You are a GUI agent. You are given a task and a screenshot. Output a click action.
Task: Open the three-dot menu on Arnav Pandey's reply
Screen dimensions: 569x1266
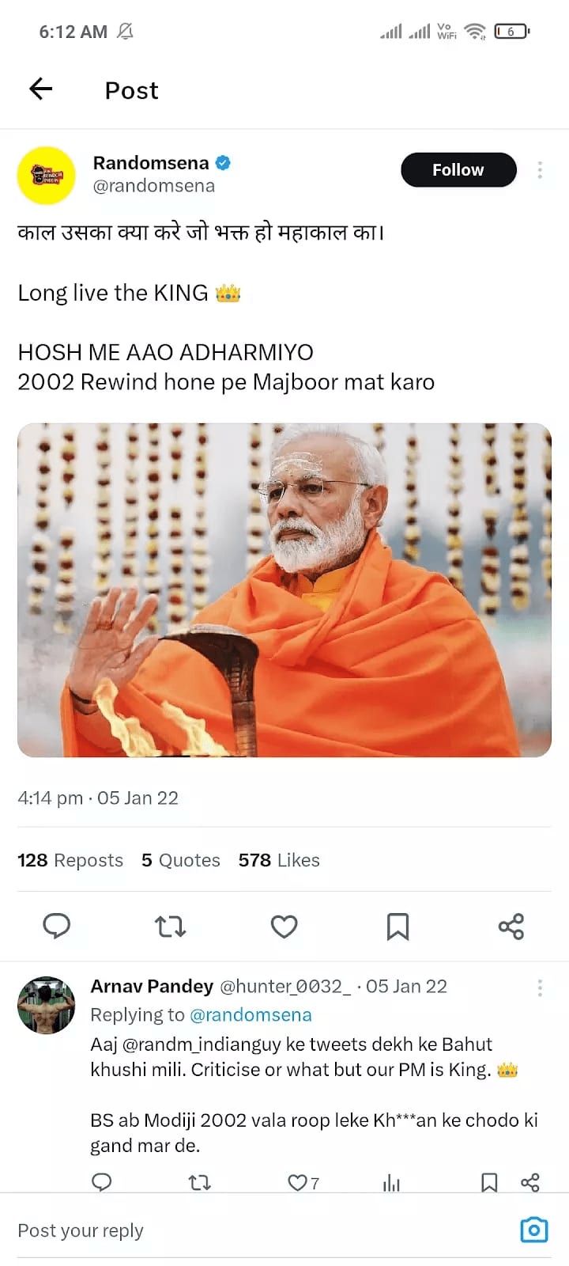(540, 987)
